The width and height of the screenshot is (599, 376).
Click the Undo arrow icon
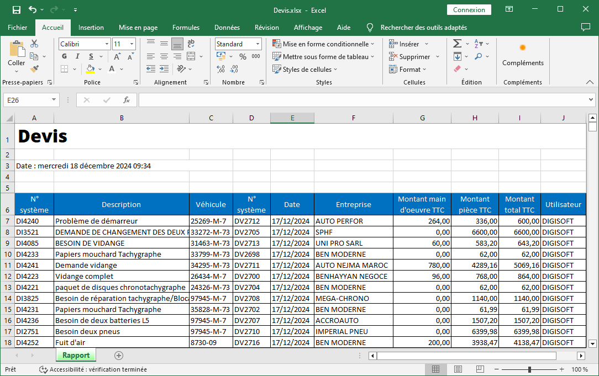pyautogui.click(x=33, y=10)
